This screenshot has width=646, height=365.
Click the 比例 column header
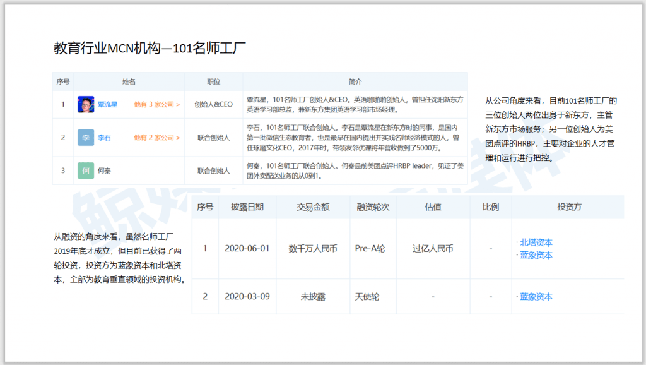click(491, 207)
